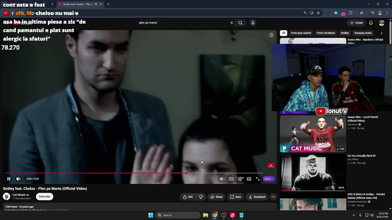Open the media controls icon in Chrome toolbar
The width and height of the screenshot is (392, 220).
[x=372, y=13]
